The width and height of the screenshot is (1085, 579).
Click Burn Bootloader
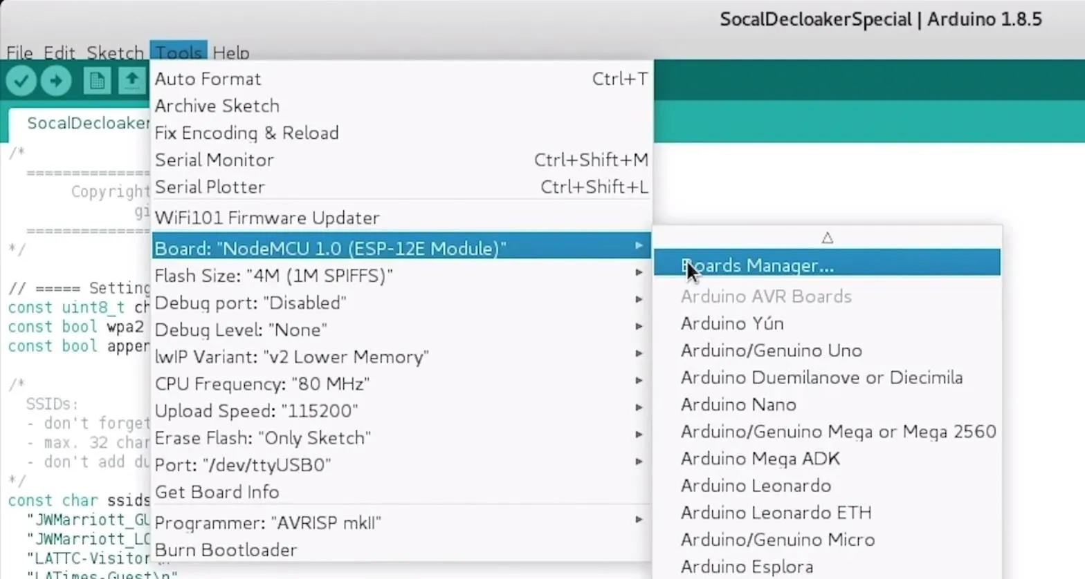401,550
